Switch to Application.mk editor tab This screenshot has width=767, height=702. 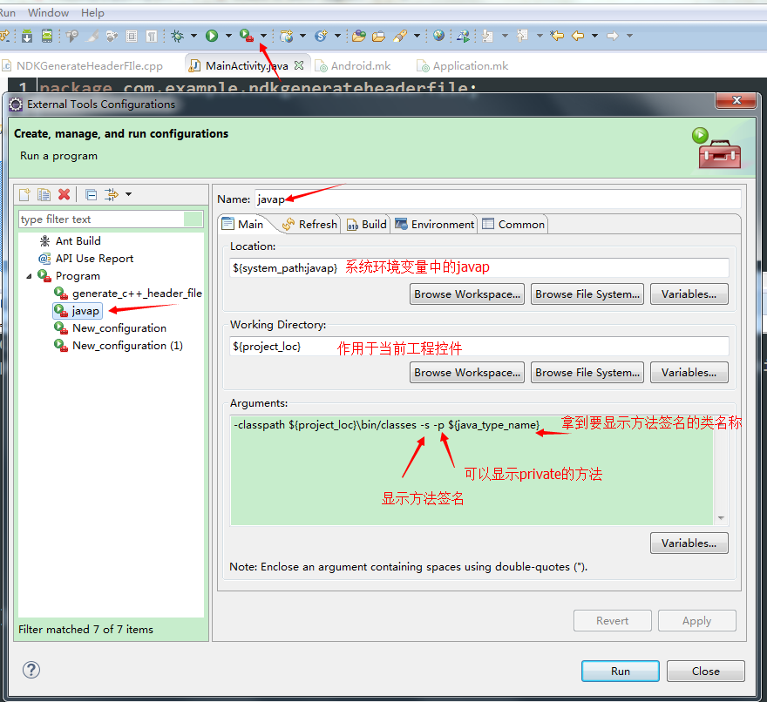(463, 65)
